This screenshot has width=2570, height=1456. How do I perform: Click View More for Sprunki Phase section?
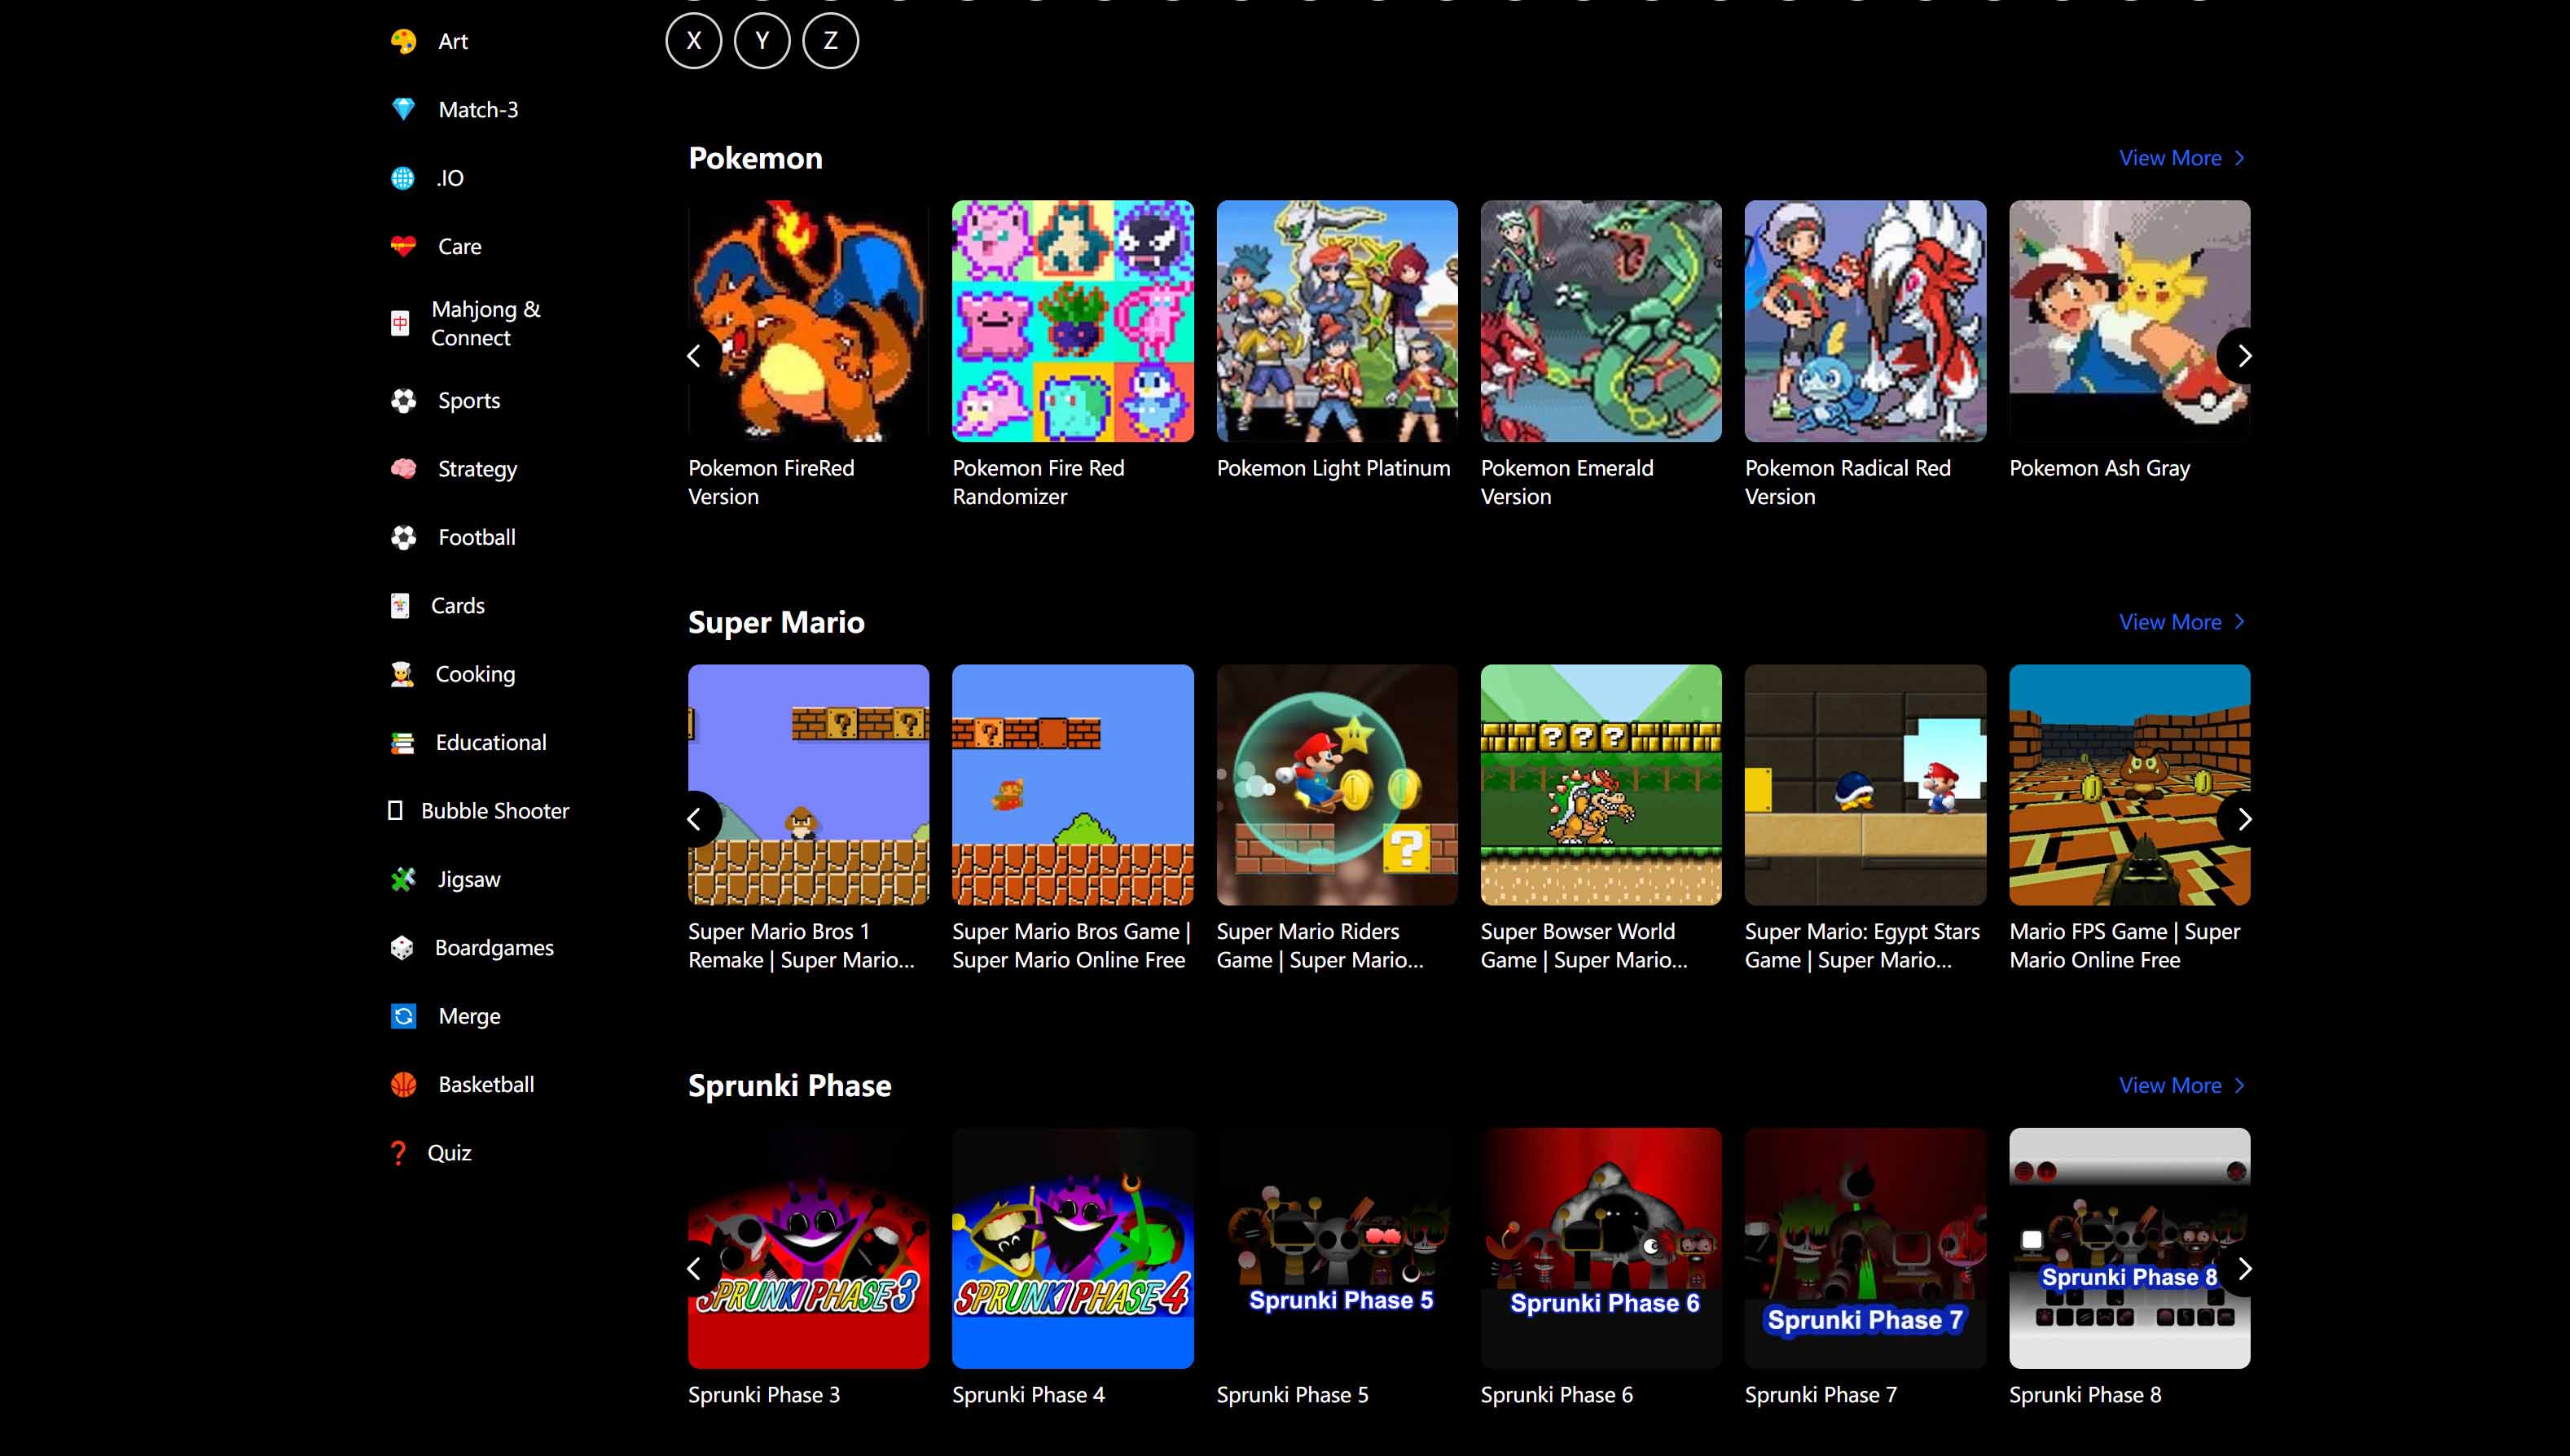click(2182, 1085)
